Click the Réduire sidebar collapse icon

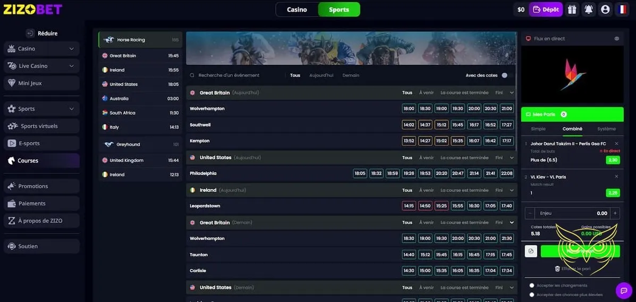30,33
